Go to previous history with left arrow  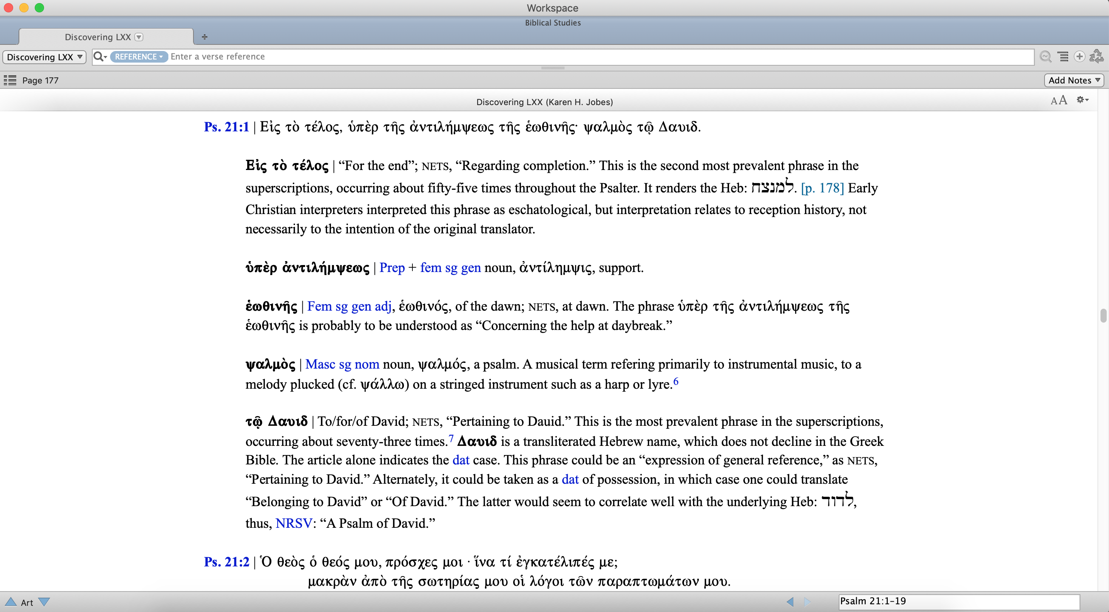pos(790,602)
